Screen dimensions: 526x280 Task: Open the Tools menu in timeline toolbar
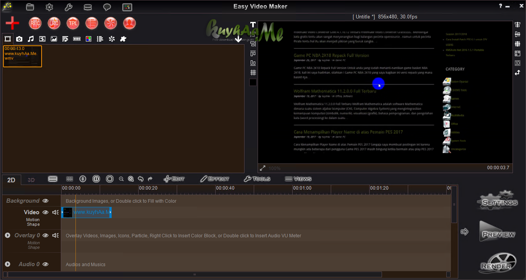[257, 179]
